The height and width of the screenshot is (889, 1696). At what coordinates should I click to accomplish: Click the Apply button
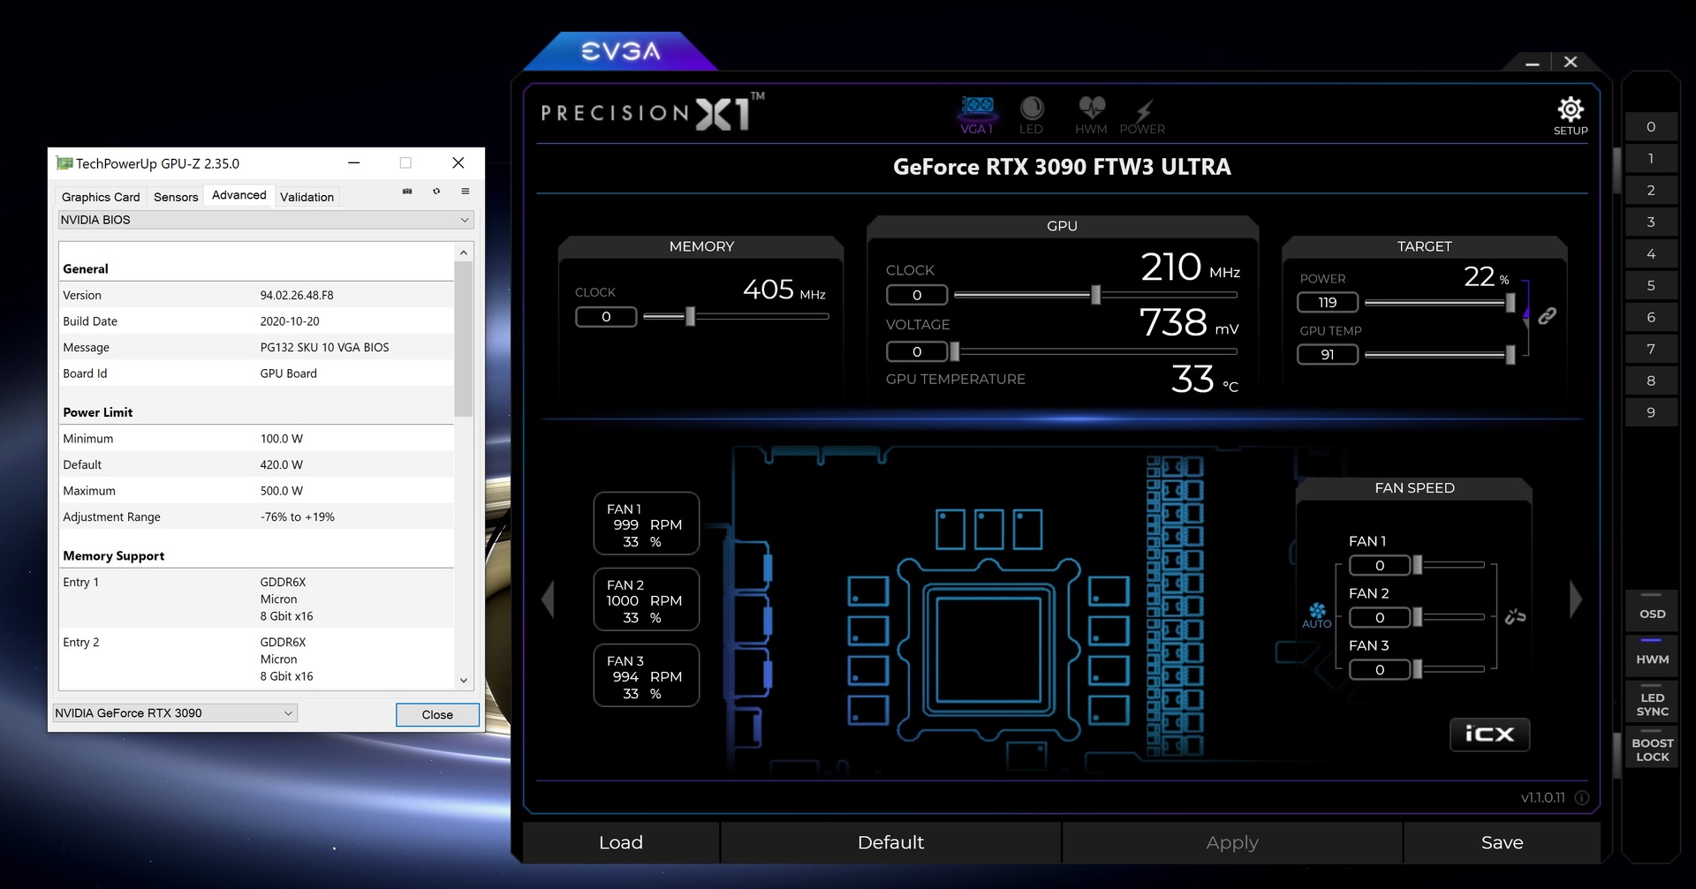click(1232, 843)
